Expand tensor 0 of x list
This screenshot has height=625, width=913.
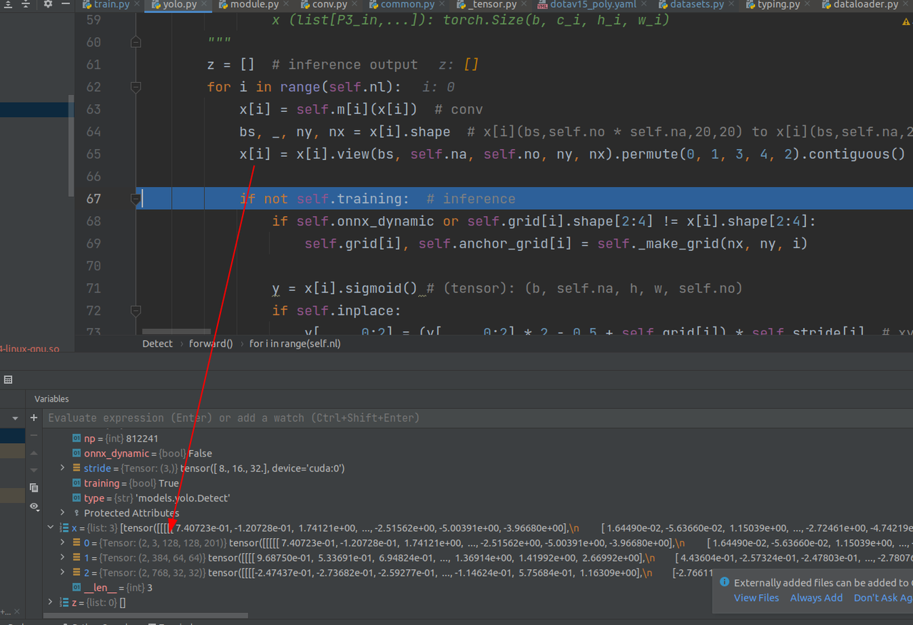[x=63, y=543]
